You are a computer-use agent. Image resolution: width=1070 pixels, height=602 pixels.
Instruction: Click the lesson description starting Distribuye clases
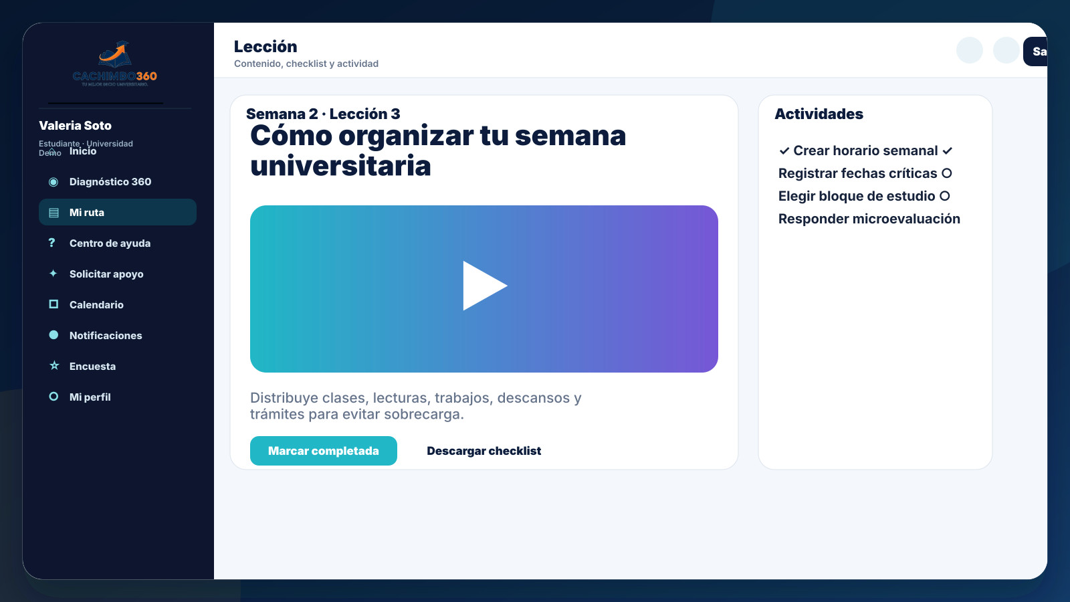click(x=416, y=406)
